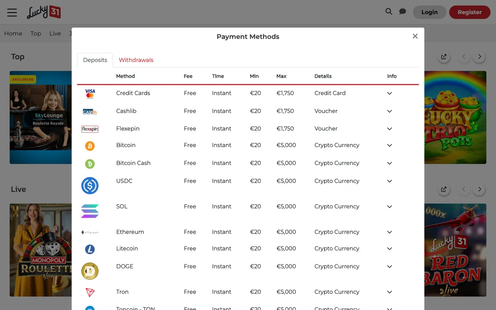Click the Method column header
The width and height of the screenshot is (496, 310).
click(126, 76)
